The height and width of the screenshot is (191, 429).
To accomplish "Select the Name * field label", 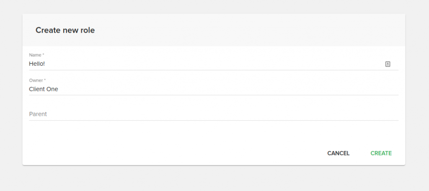I will (36, 55).
